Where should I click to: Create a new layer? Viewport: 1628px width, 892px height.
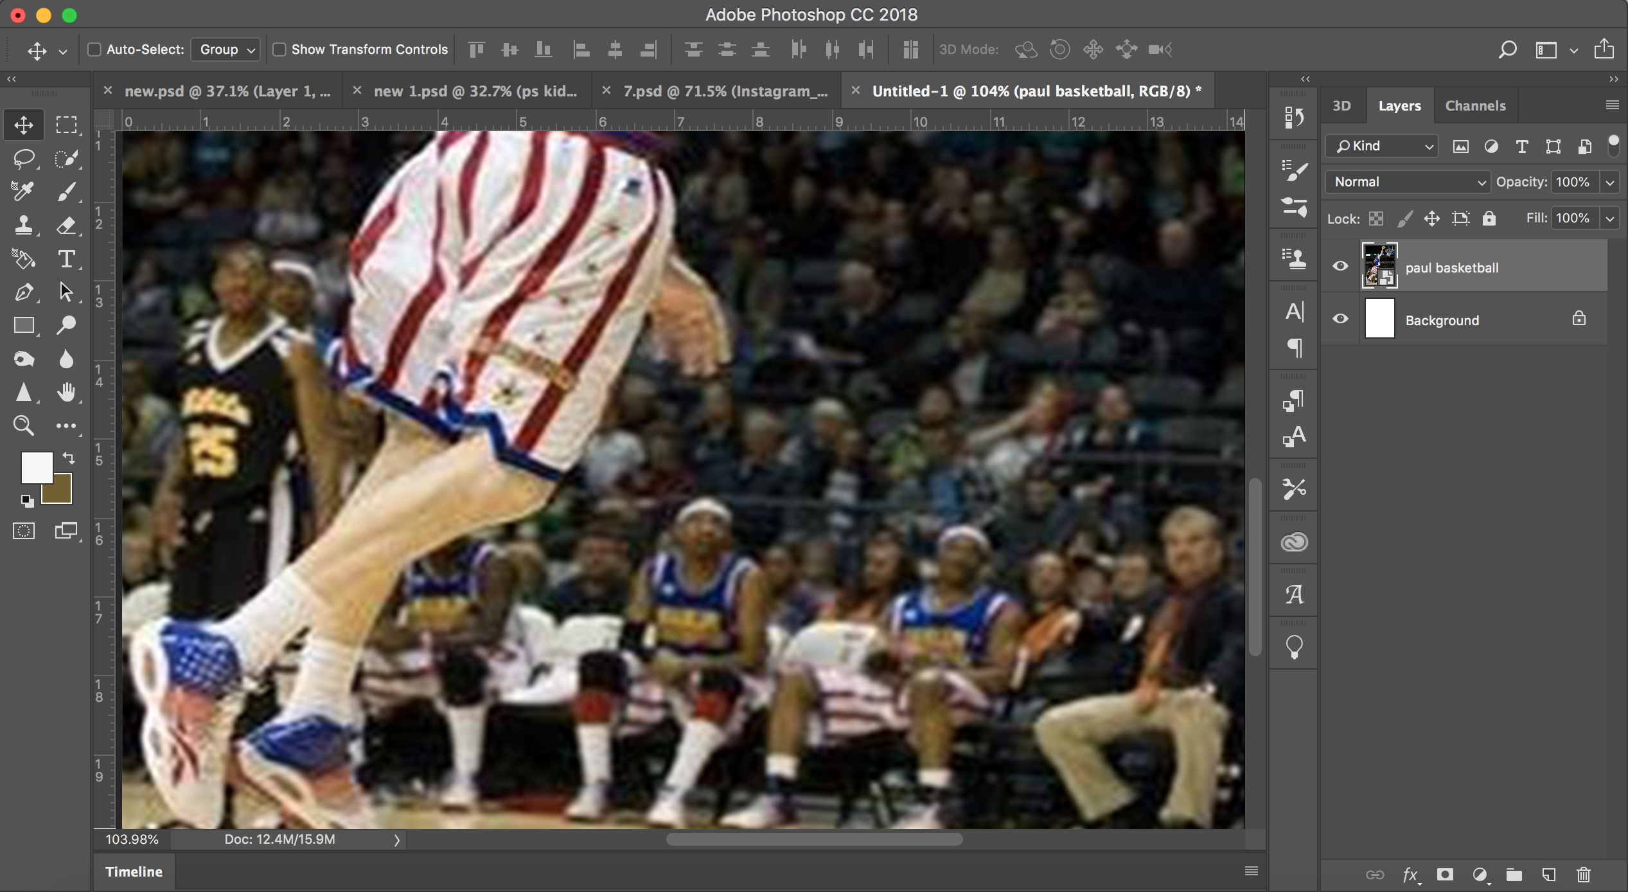pos(1549,875)
